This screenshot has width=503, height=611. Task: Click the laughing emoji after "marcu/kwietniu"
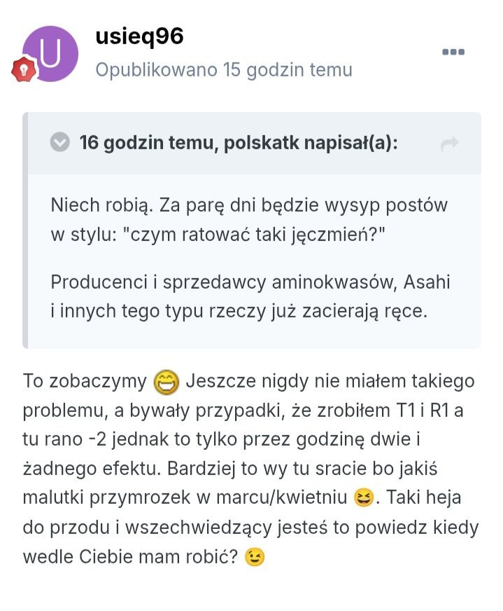[x=362, y=499]
